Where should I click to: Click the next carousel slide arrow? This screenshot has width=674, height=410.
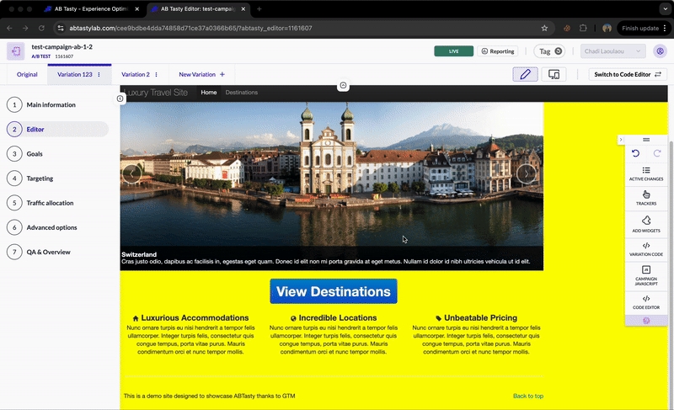(526, 173)
